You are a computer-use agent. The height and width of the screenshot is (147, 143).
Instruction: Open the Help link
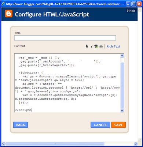[131, 11]
